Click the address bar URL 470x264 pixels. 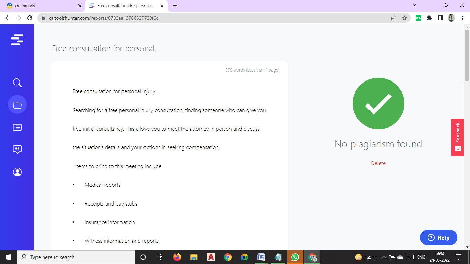click(x=104, y=18)
